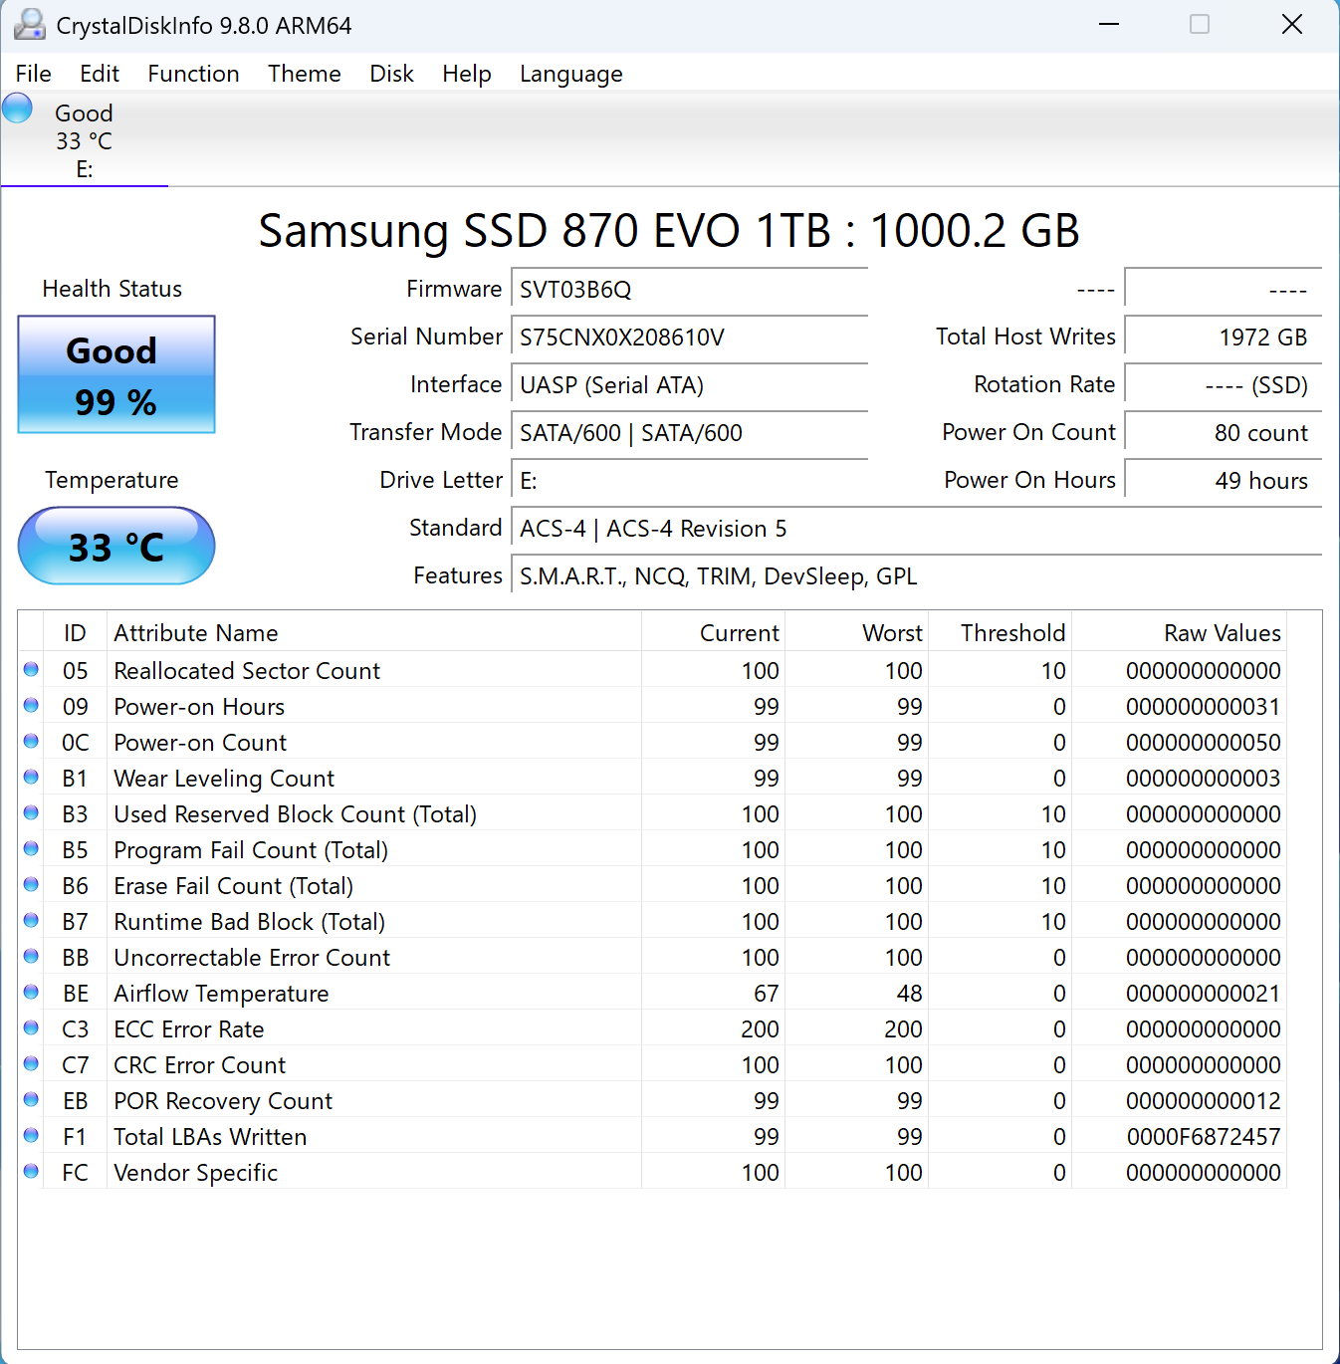The width and height of the screenshot is (1340, 1364).
Task: Click the 33 °C temperature button
Action: coord(116,547)
